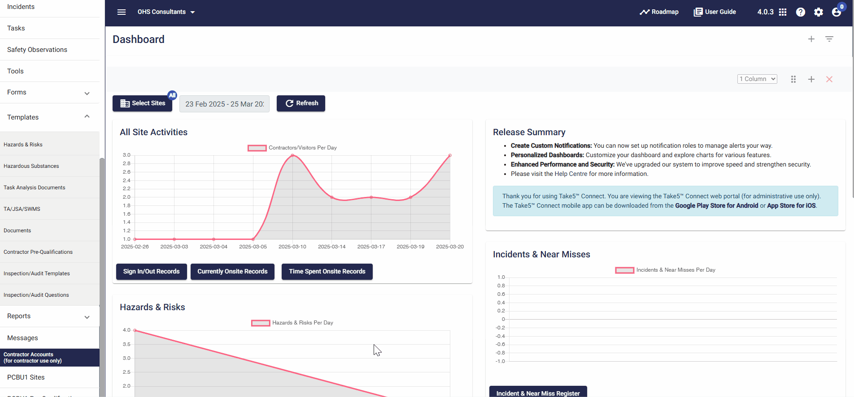Add a widget with the row plus icon
This screenshot has width=854, height=397.
(x=811, y=79)
